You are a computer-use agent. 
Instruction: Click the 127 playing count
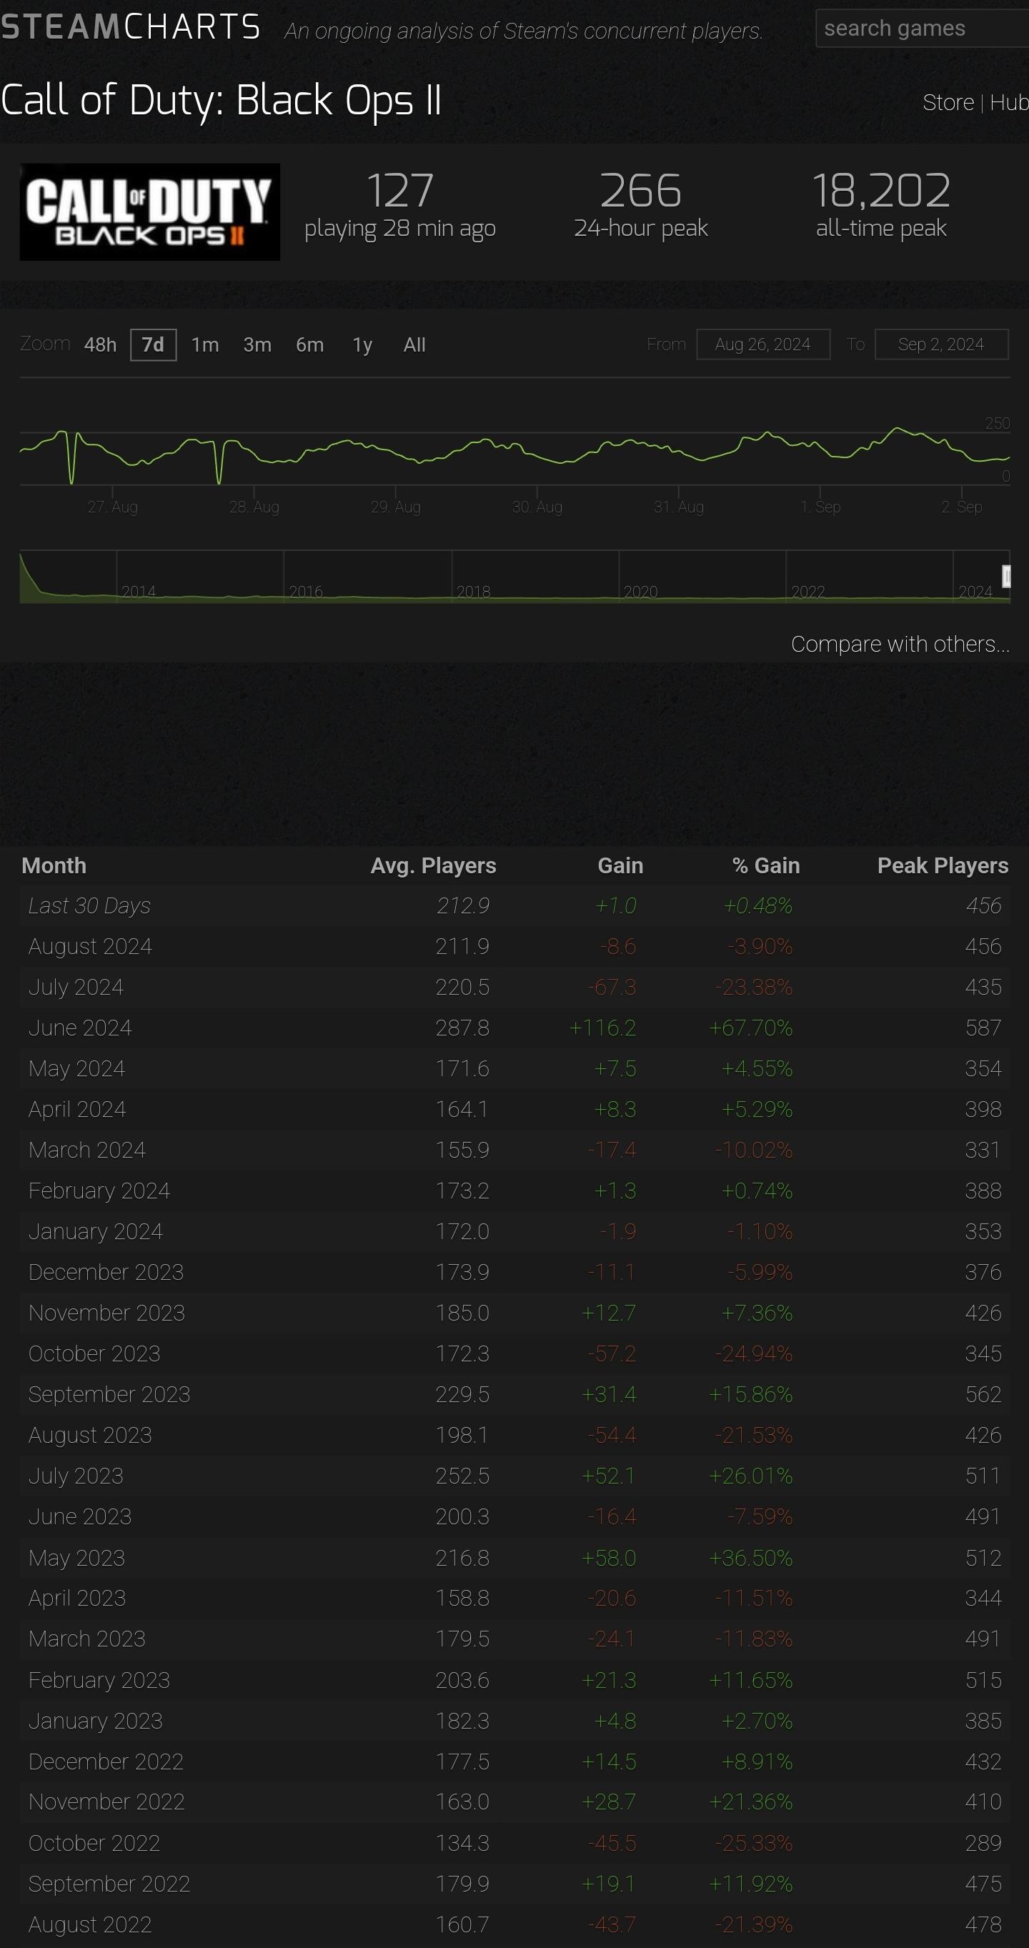[400, 190]
